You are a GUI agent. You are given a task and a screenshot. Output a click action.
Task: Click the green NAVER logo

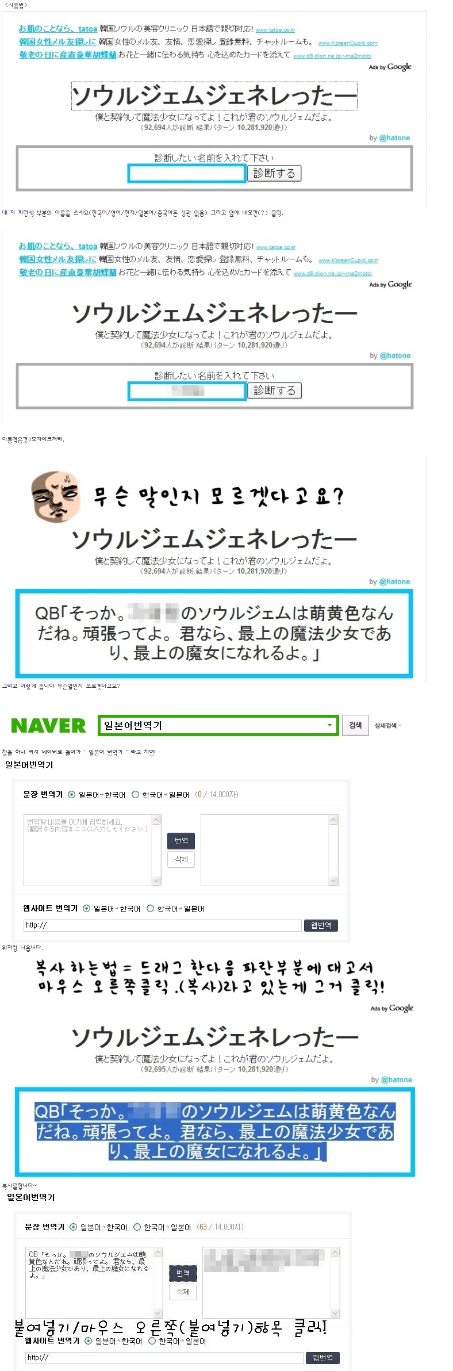click(48, 725)
